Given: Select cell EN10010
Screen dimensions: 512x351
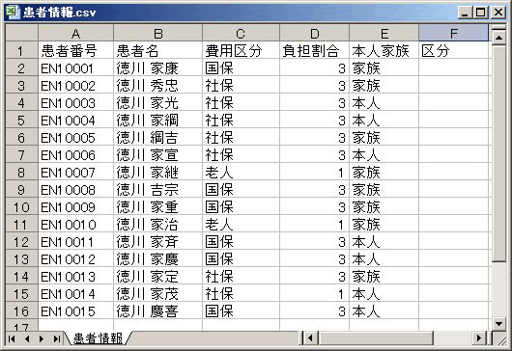Looking at the screenshot, I should pos(75,225).
